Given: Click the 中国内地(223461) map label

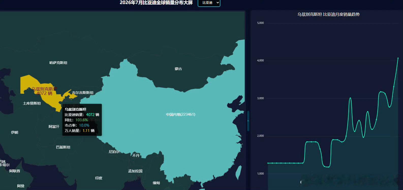Looking at the screenshot, I should (x=181, y=114).
